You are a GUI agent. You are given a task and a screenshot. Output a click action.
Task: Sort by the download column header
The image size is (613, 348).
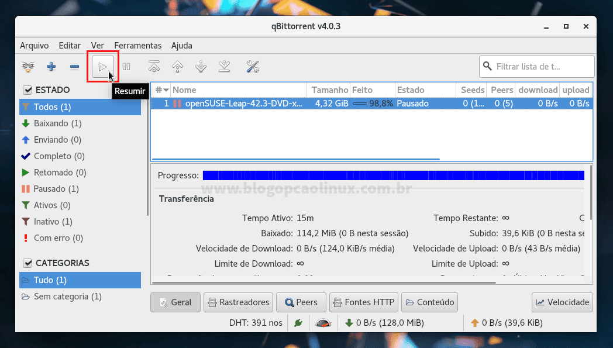[537, 90]
